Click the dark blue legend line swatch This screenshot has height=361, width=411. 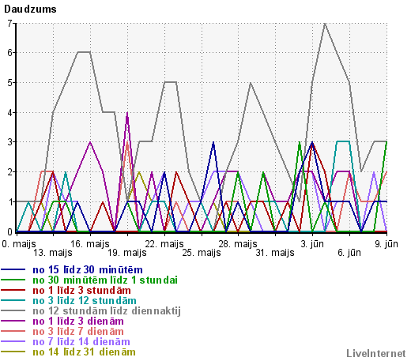point(13,270)
